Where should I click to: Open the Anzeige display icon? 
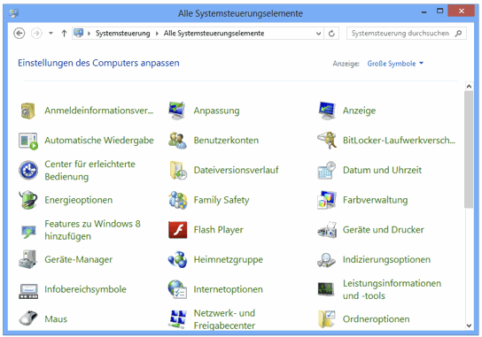click(326, 111)
